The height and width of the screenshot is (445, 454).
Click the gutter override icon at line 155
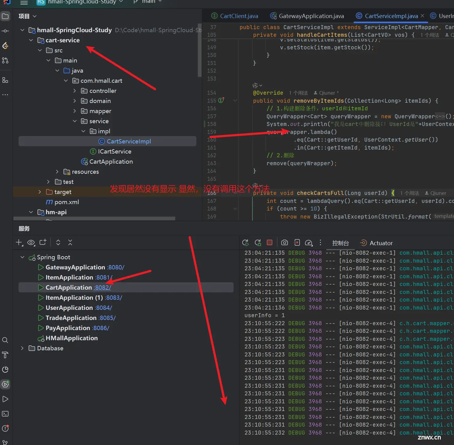[221, 100]
